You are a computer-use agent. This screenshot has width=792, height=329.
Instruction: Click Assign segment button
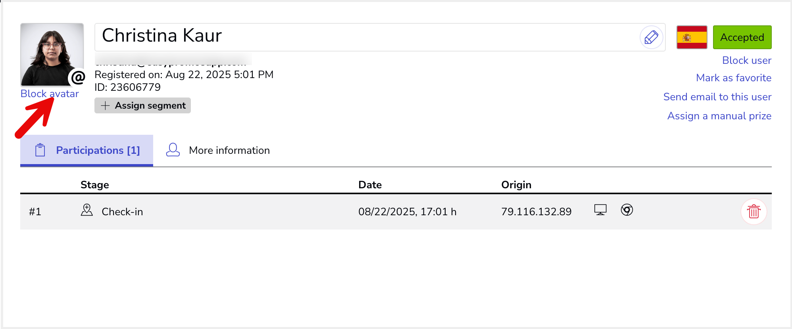tap(142, 105)
